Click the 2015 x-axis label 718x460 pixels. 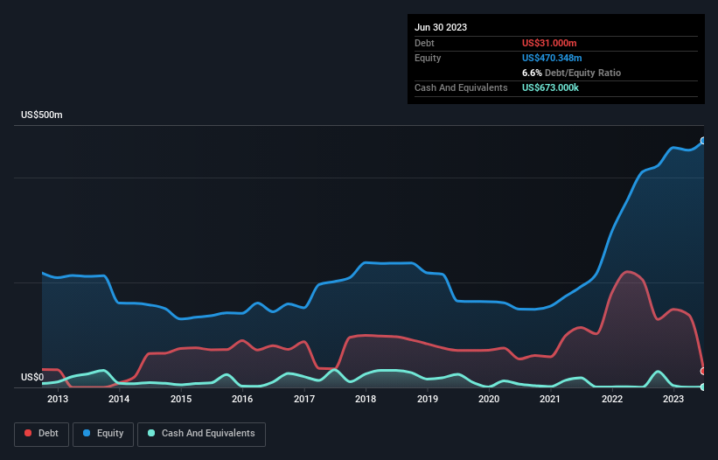click(181, 399)
